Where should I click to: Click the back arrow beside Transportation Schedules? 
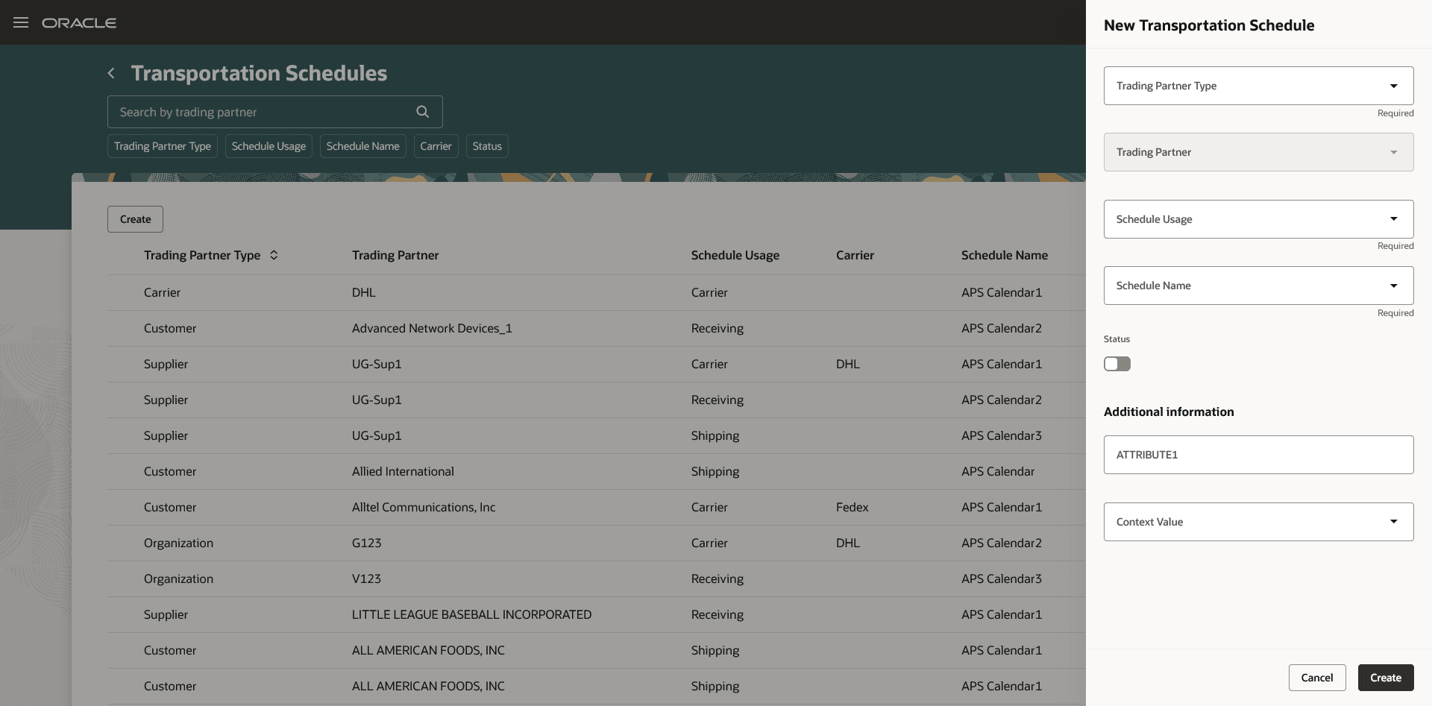110,72
